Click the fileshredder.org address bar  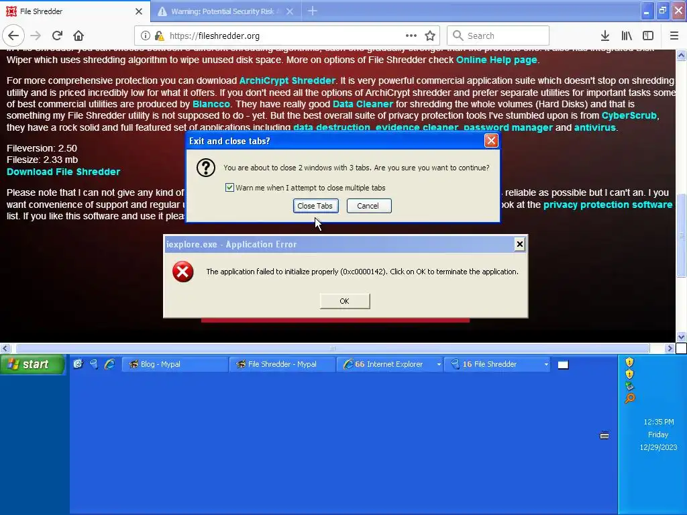(x=287, y=36)
